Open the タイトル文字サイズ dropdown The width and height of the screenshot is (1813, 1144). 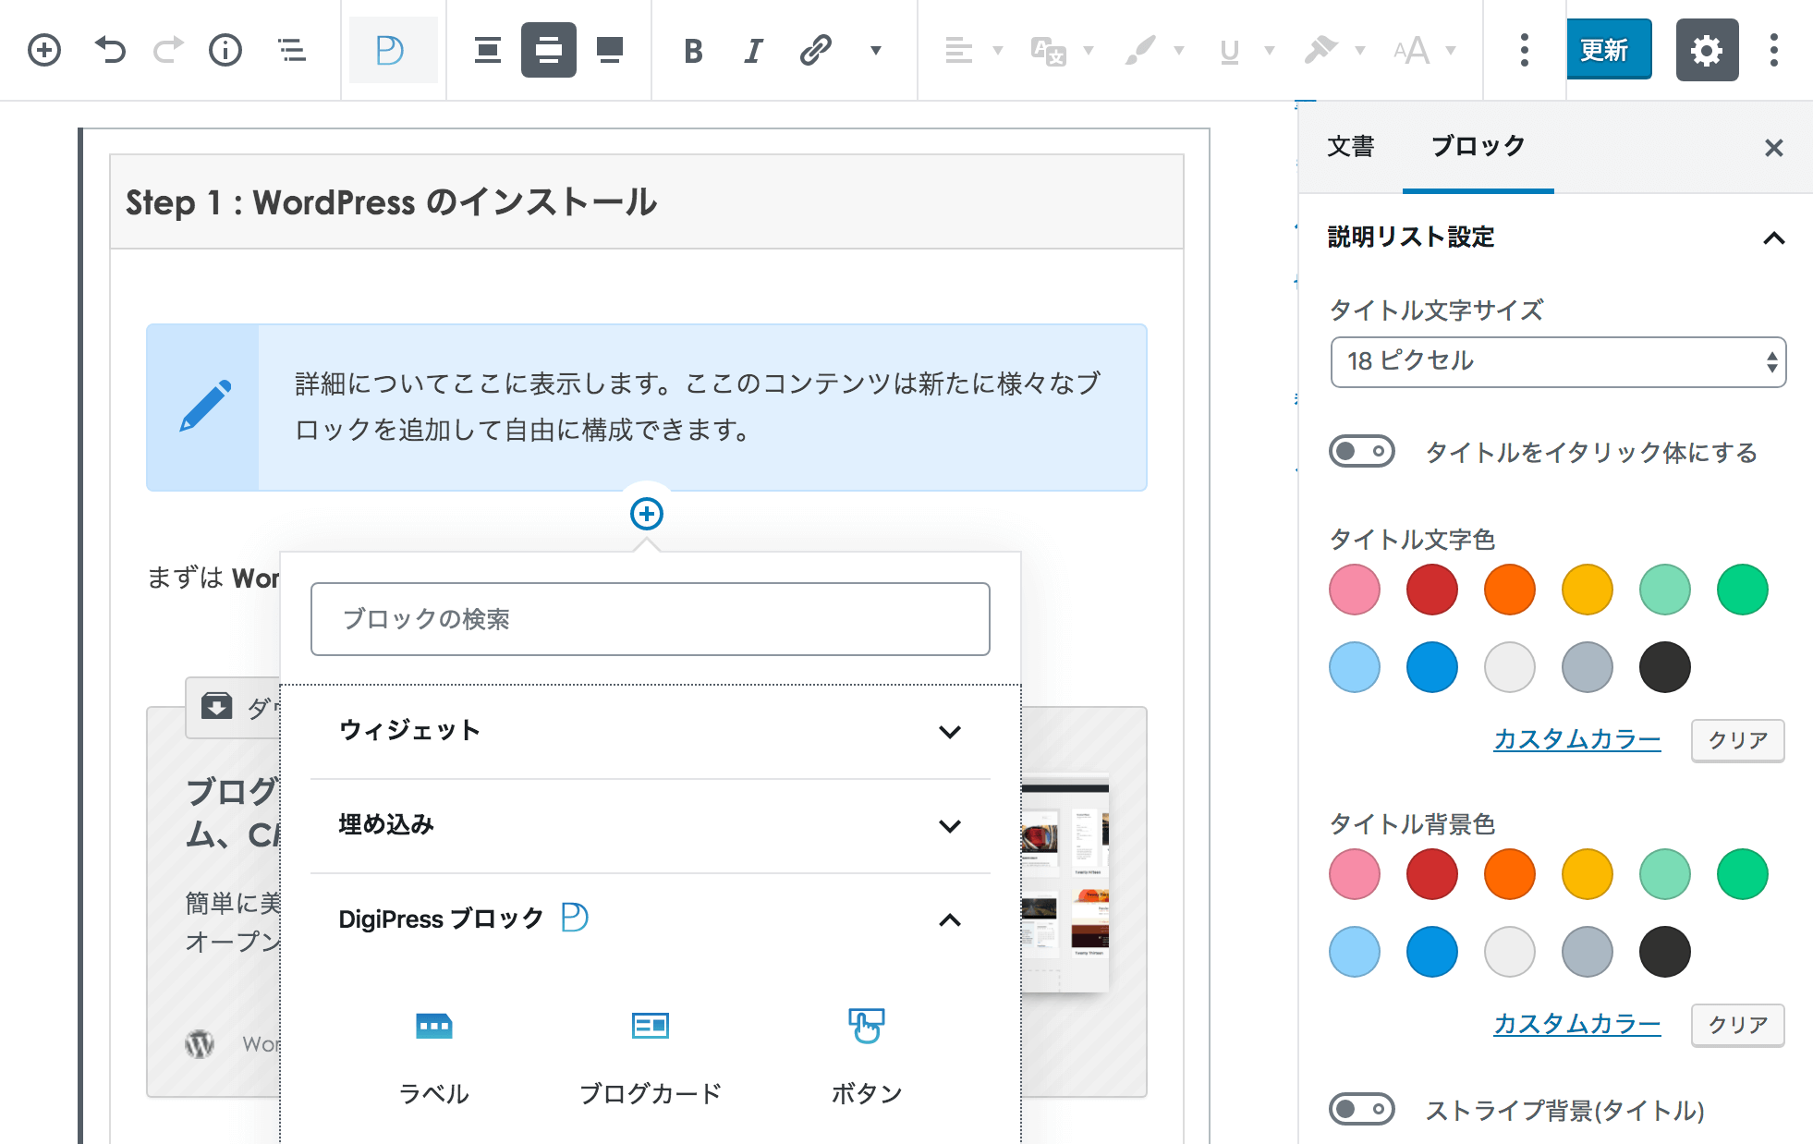point(1557,361)
